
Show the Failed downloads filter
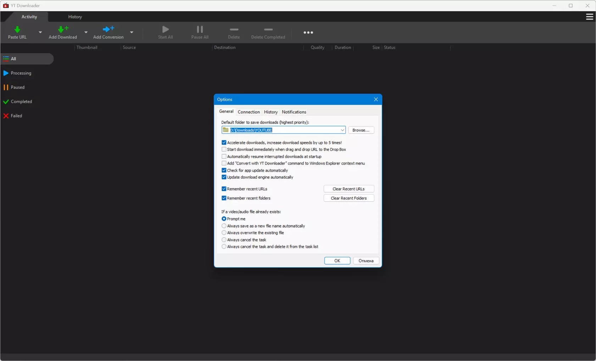(x=16, y=116)
